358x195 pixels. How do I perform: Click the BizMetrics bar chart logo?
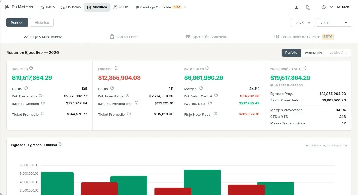[x=7, y=7]
